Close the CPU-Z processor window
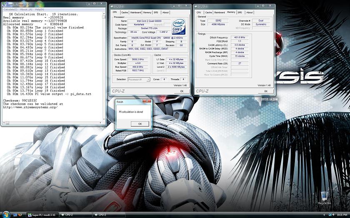 point(186,6)
